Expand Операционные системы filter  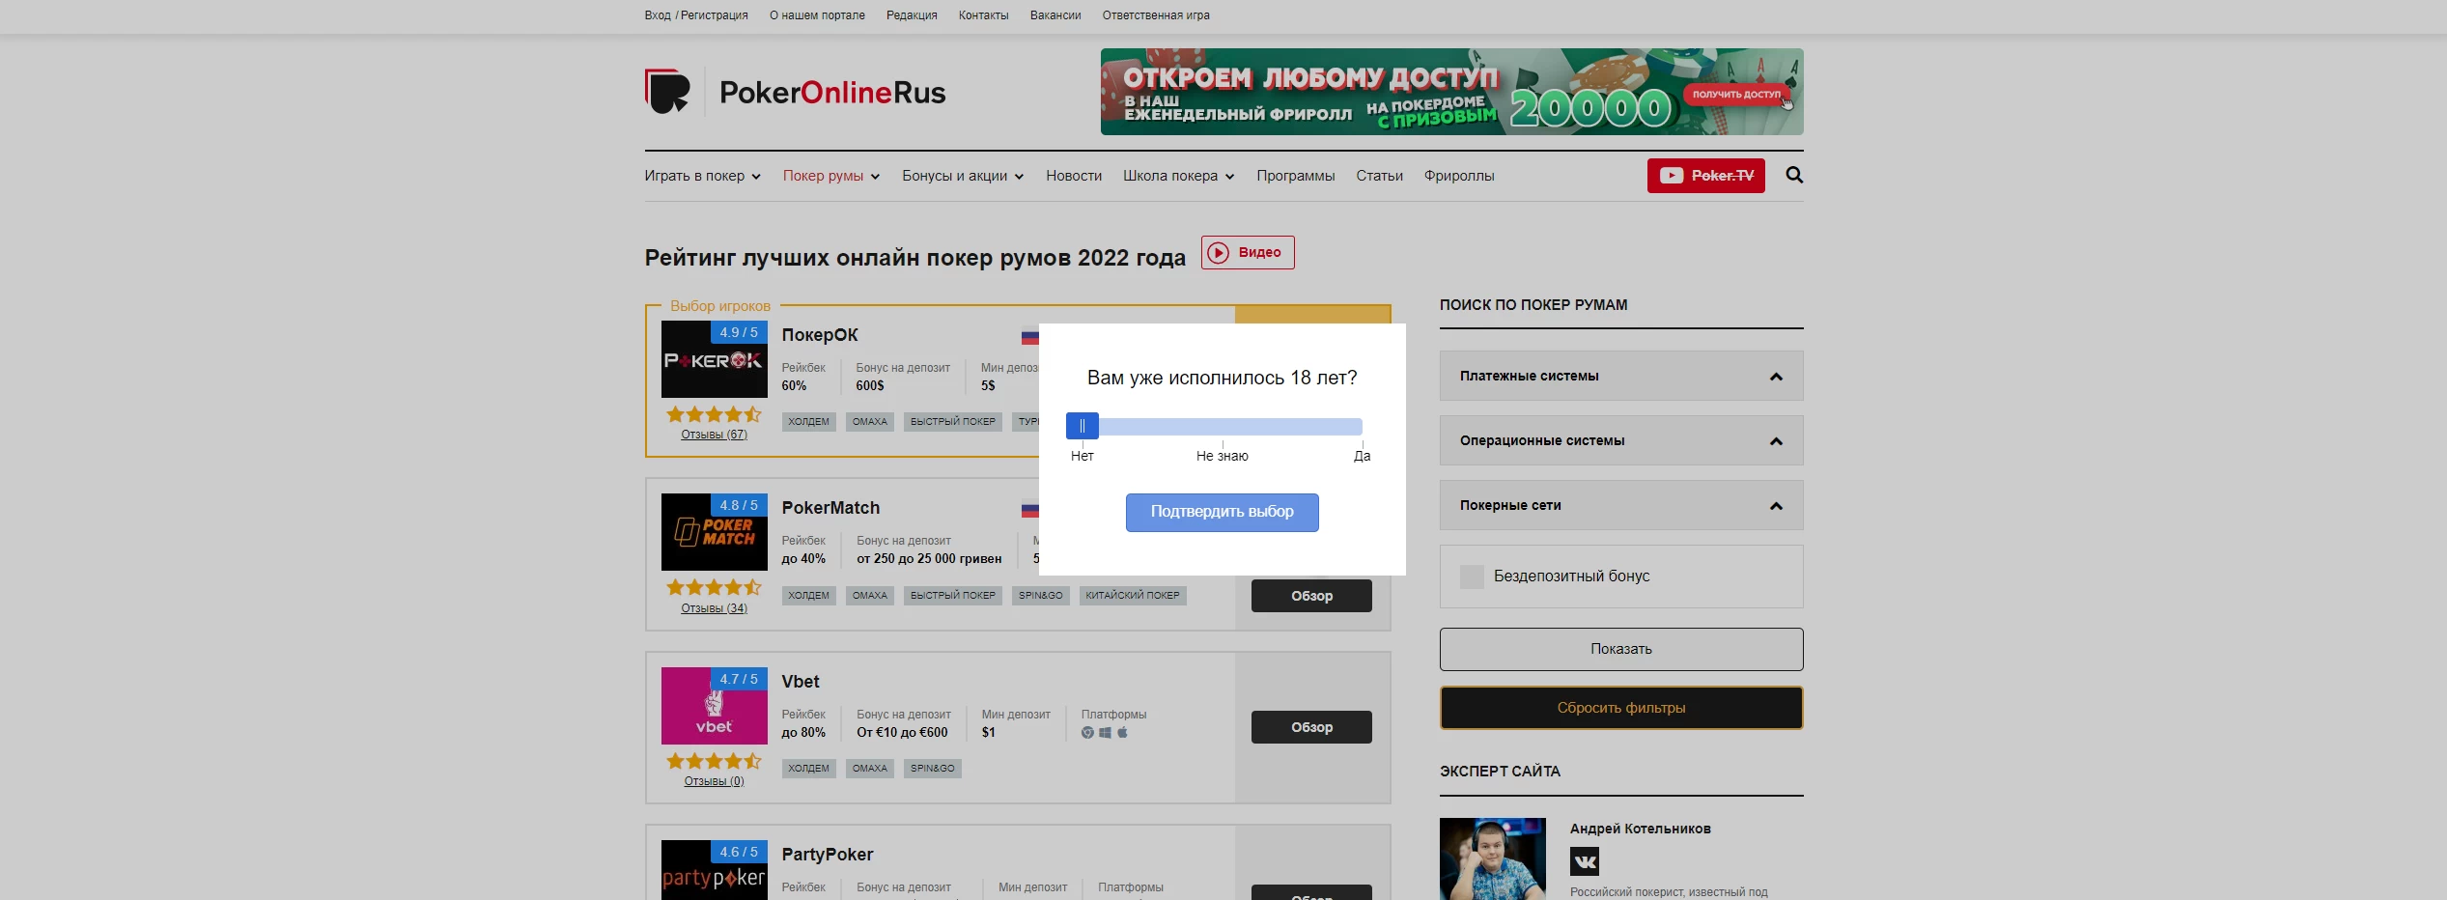pyautogui.click(x=1621, y=440)
